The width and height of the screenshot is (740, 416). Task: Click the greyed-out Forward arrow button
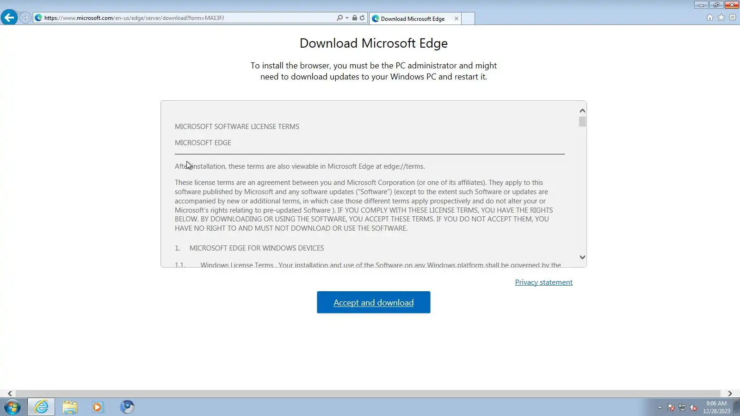pyautogui.click(x=25, y=18)
